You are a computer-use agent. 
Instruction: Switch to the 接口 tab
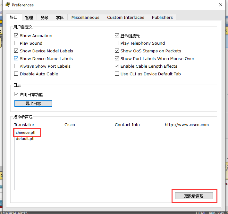(x=14, y=17)
